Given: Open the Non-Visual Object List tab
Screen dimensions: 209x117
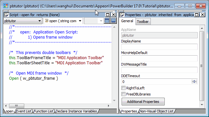Looking at the screenshot, I should (157, 111).
